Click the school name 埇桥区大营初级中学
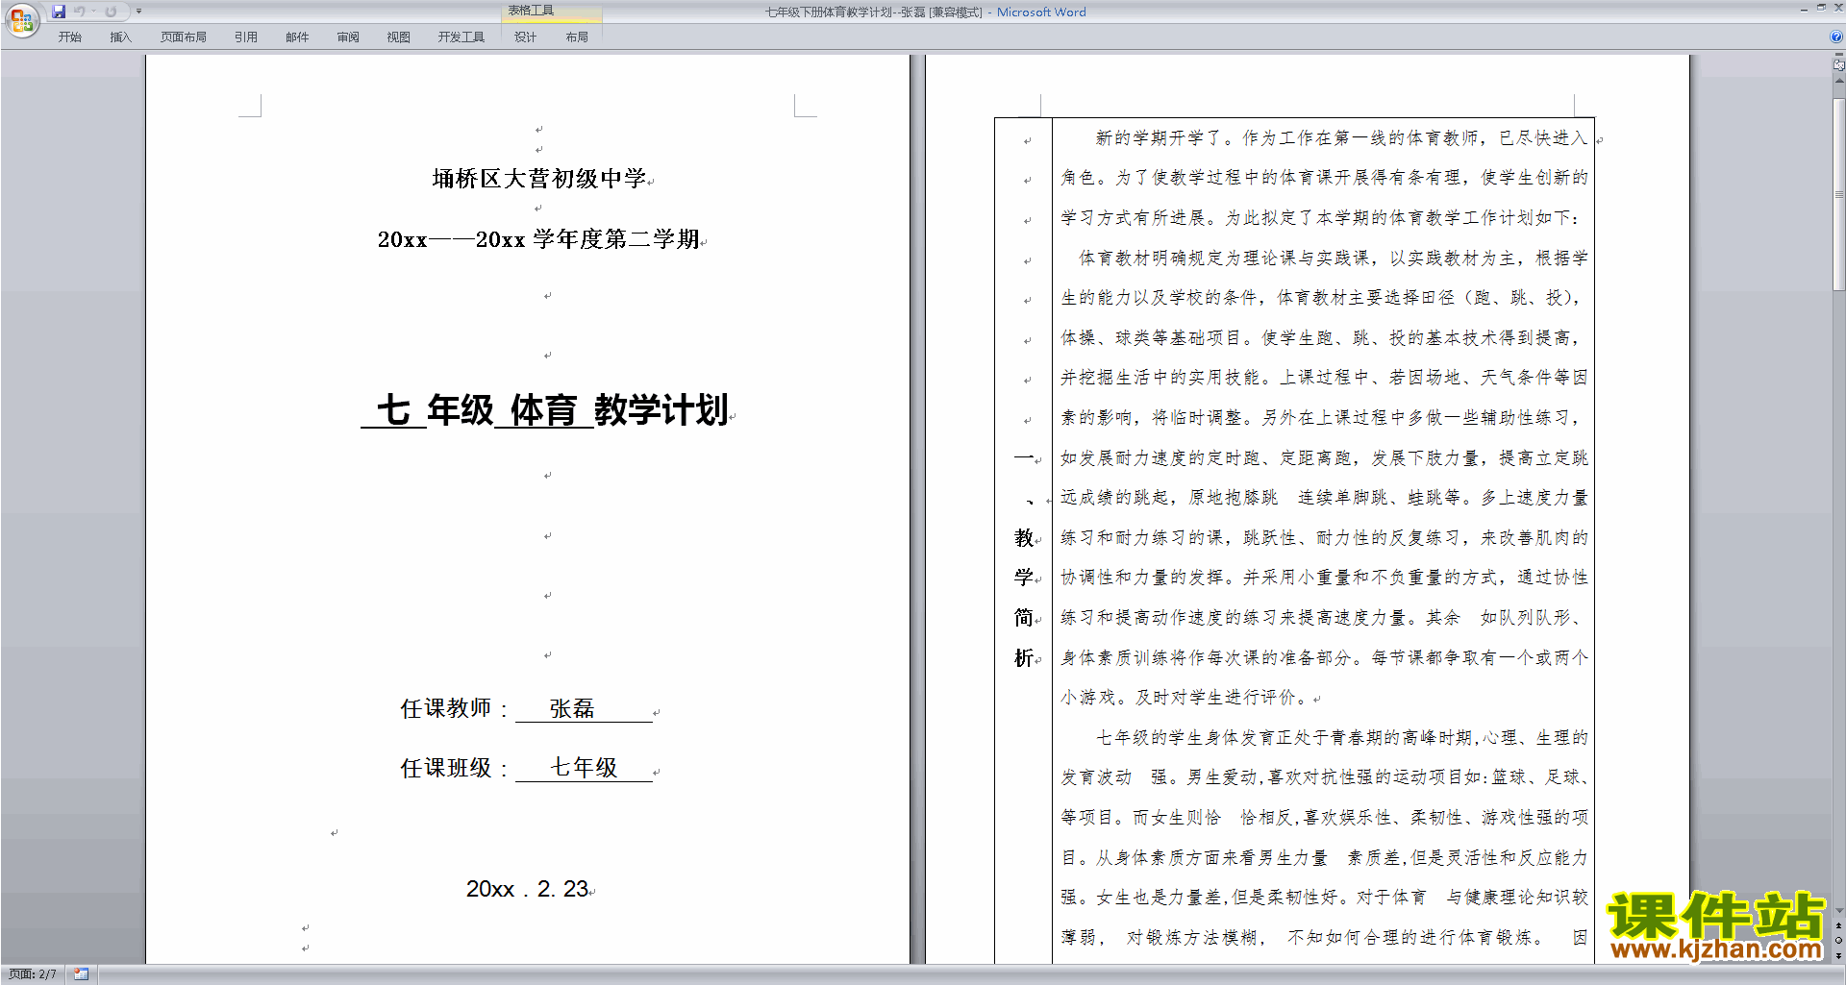Viewport: 1846px width, 985px height. pyautogui.click(x=539, y=179)
